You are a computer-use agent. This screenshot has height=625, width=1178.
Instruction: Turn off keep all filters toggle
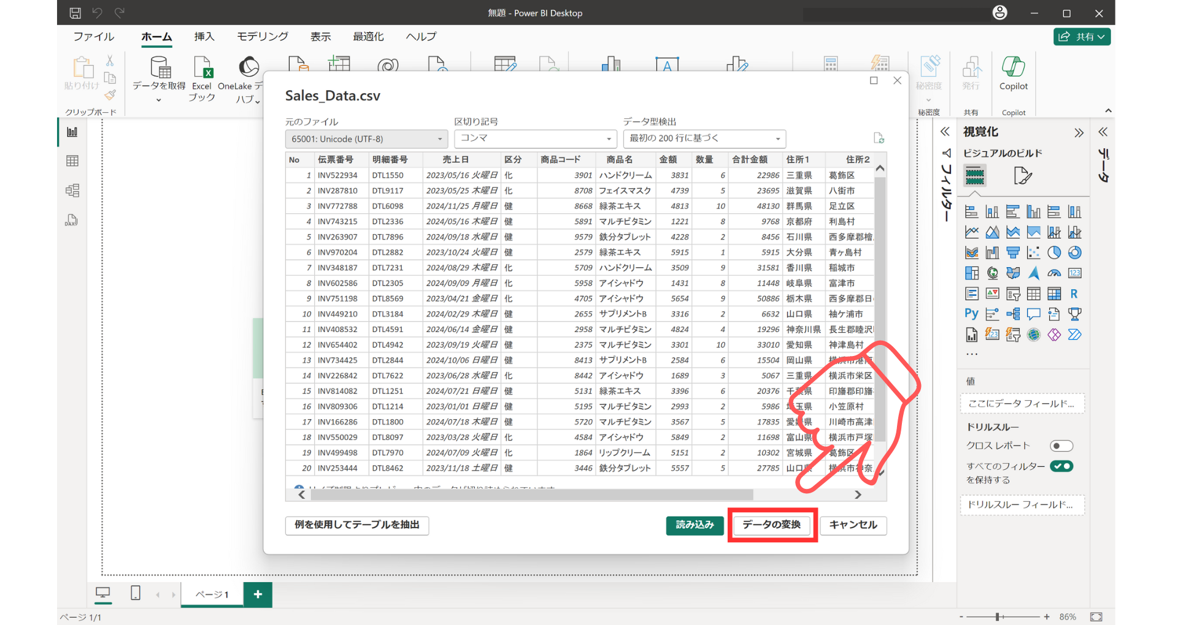tap(1061, 466)
